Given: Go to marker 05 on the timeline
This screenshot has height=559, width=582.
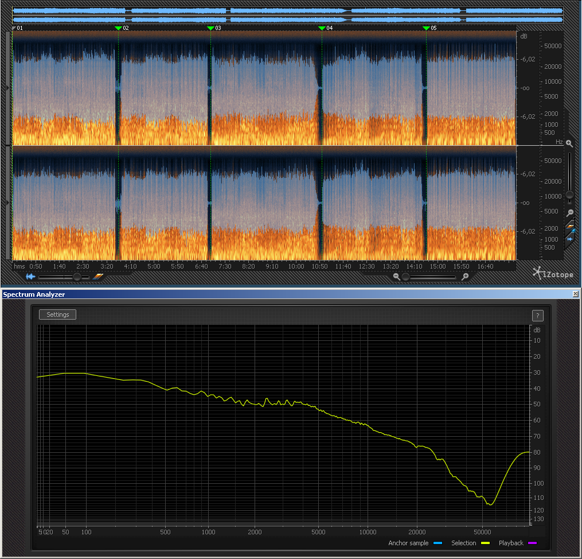Looking at the screenshot, I should click(426, 28).
